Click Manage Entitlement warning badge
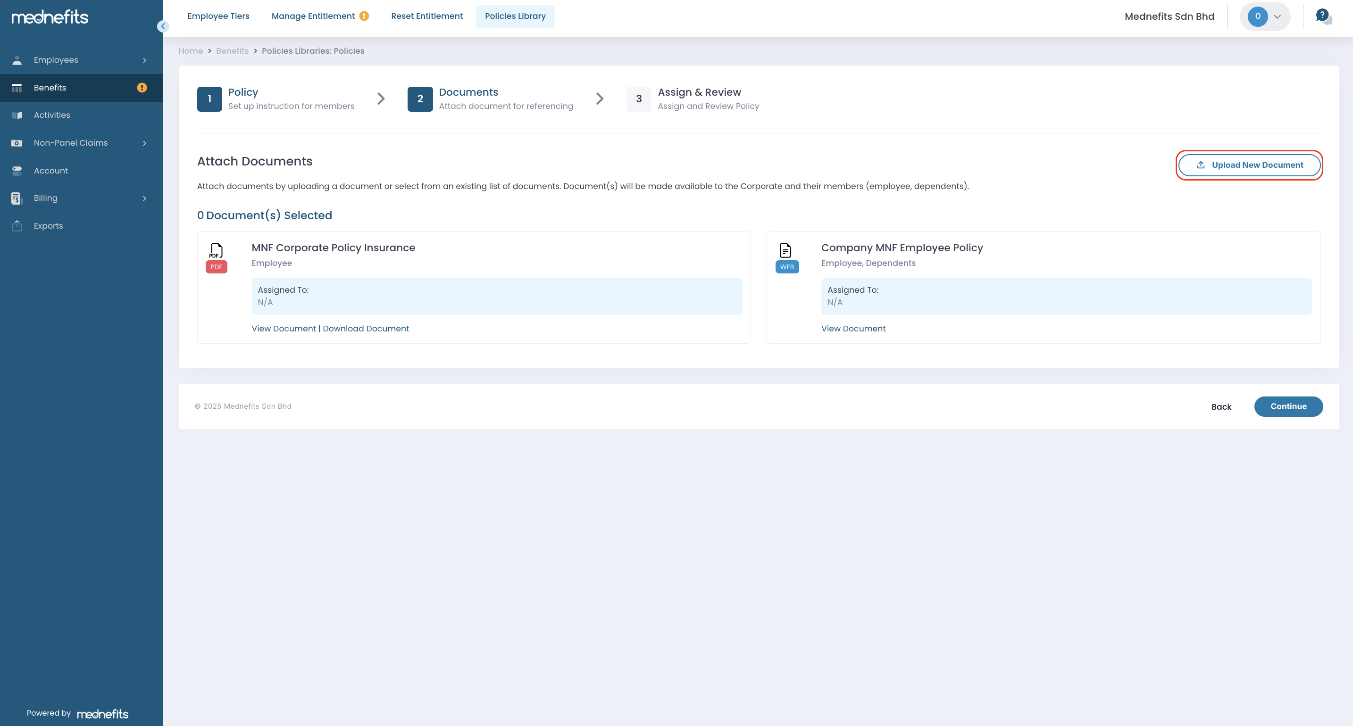The height and width of the screenshot is (726, 1353). click(364, 16)
